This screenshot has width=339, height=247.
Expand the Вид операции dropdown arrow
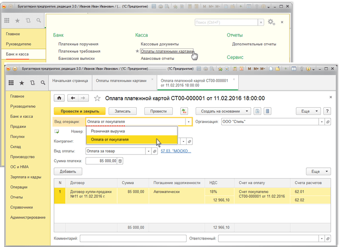(188, 122)
